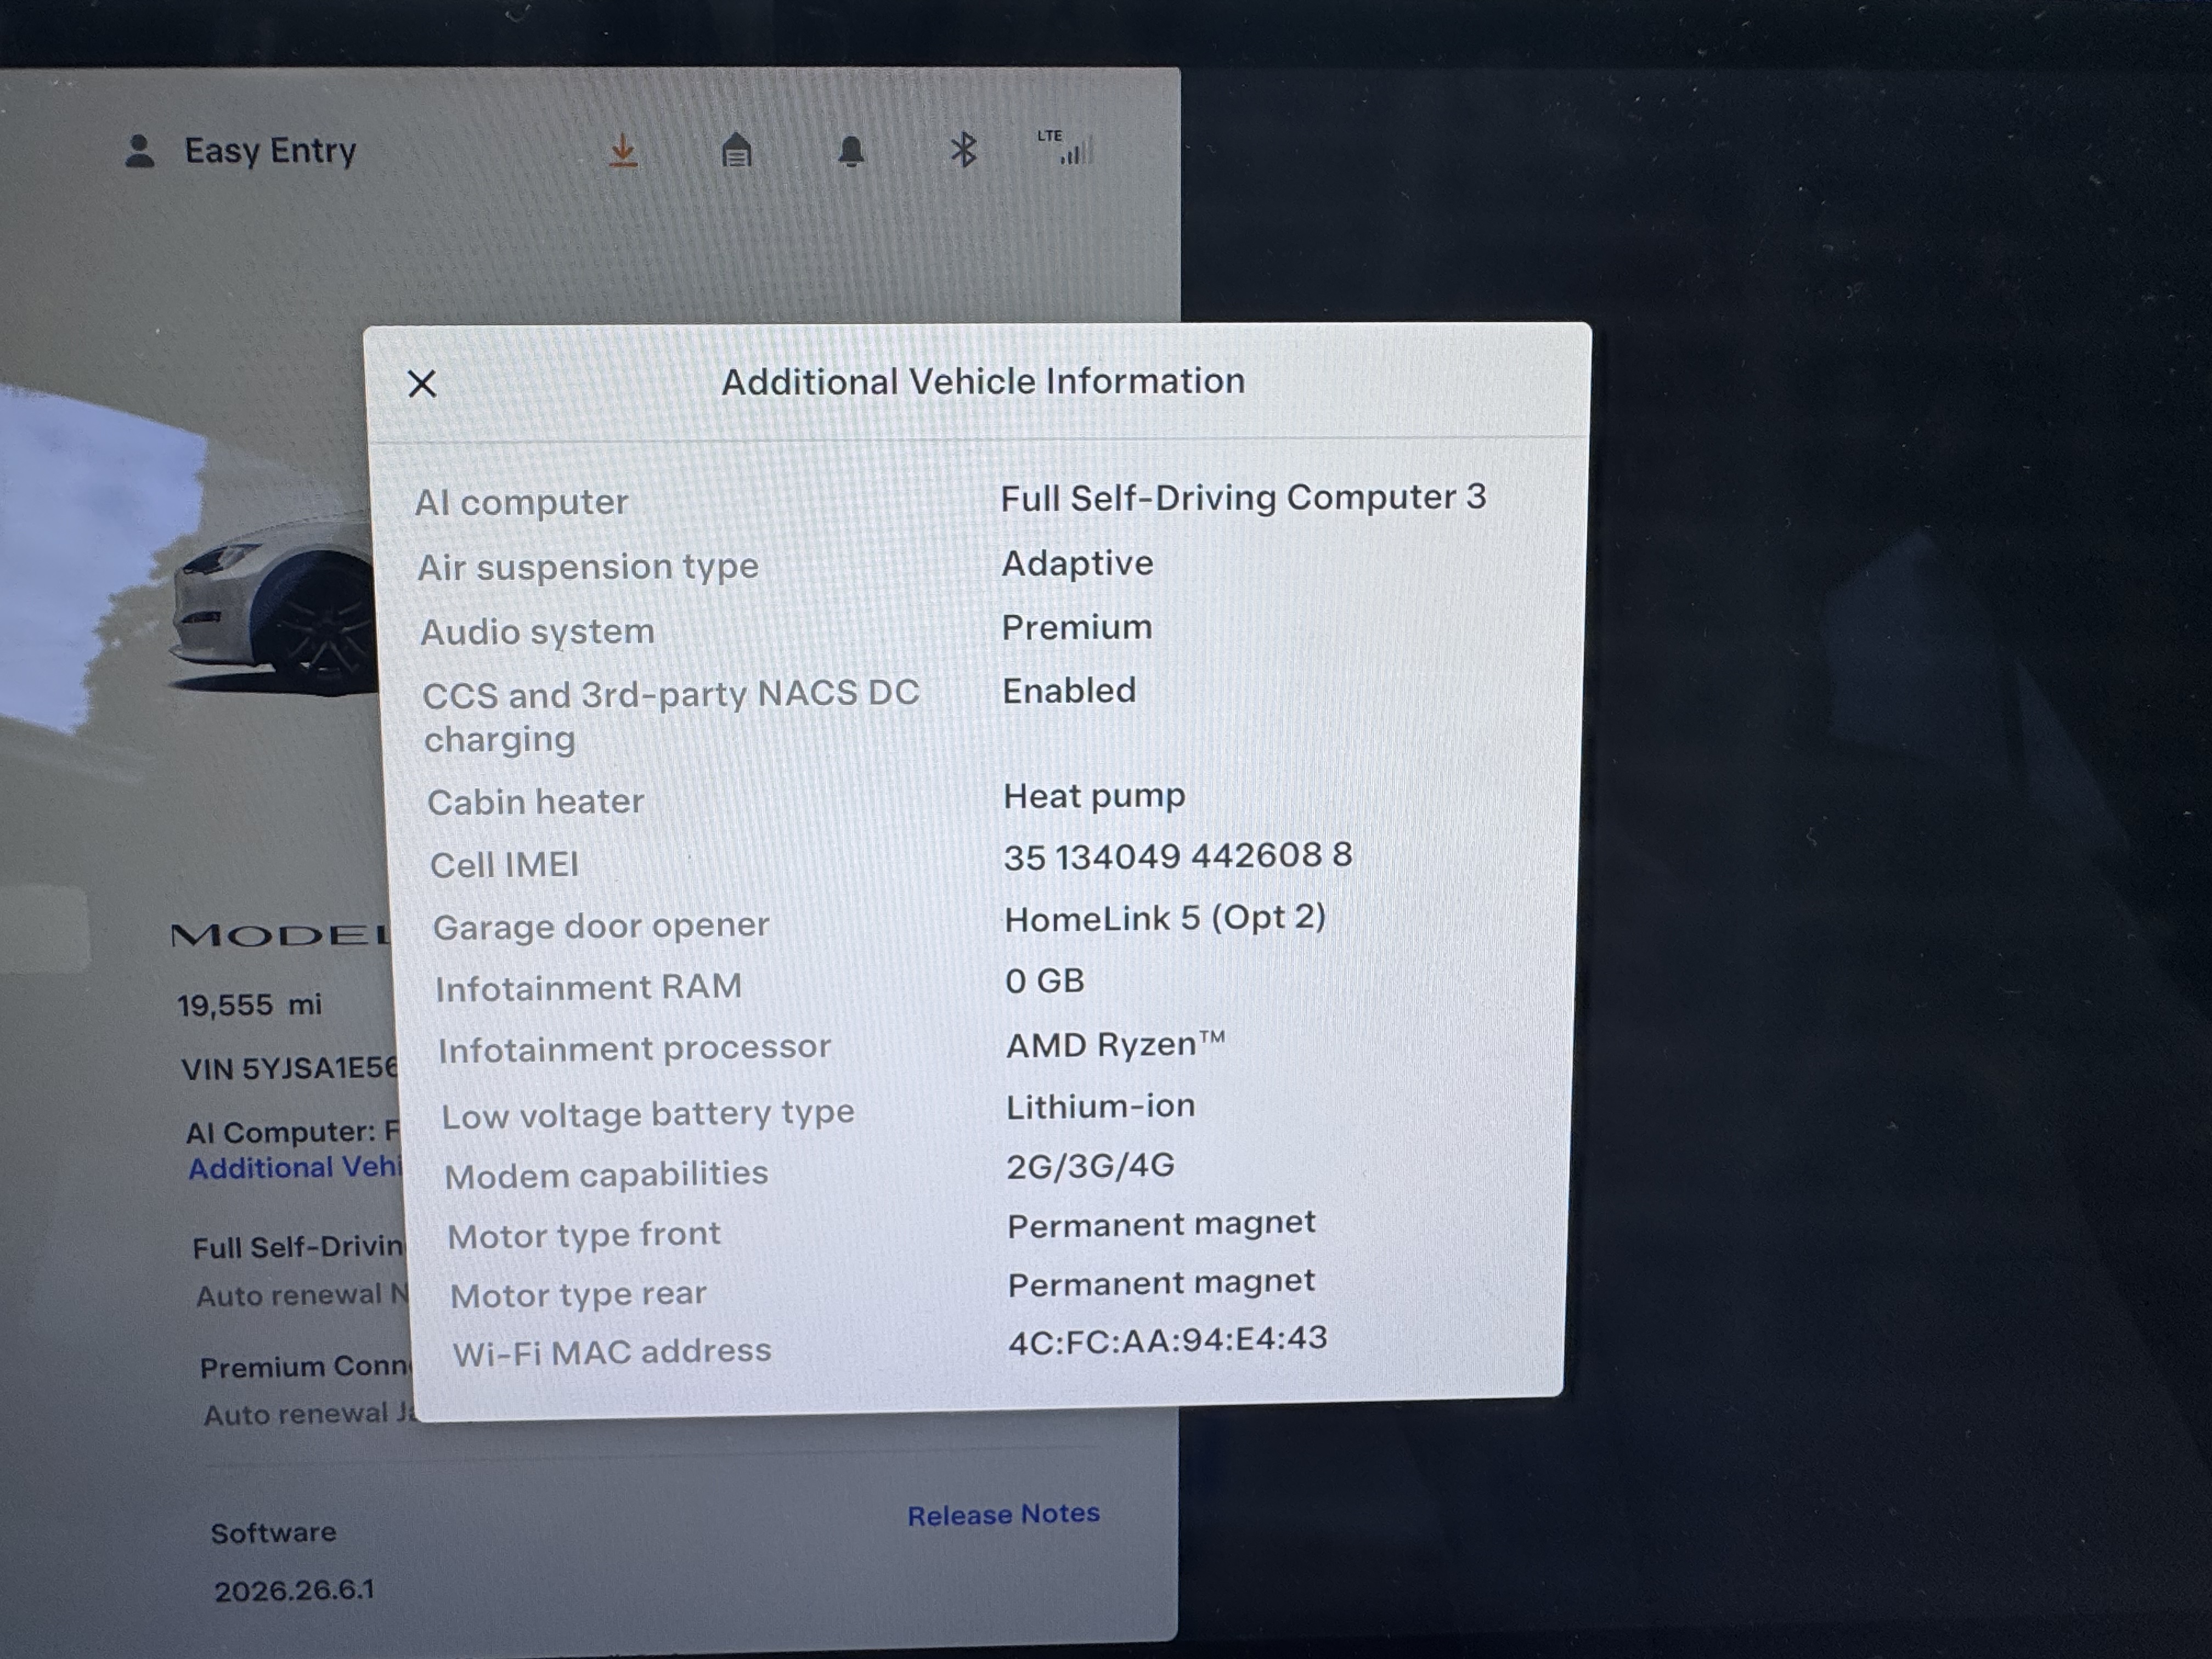Close the Additional Vehicle Information dialog

click(422, 383)
